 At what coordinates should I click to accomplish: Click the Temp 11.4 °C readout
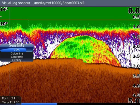pos(11,102)
